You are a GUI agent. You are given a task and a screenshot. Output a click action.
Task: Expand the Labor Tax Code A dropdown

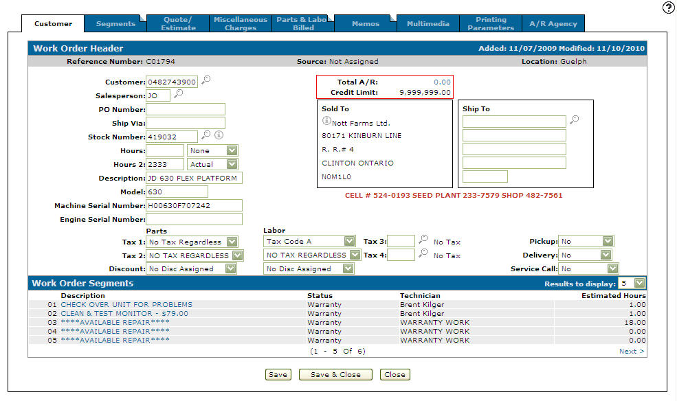tap(349, 241)
